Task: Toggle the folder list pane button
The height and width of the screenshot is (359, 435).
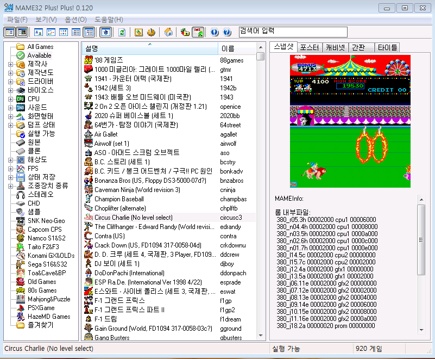Action: pos(9,32)
